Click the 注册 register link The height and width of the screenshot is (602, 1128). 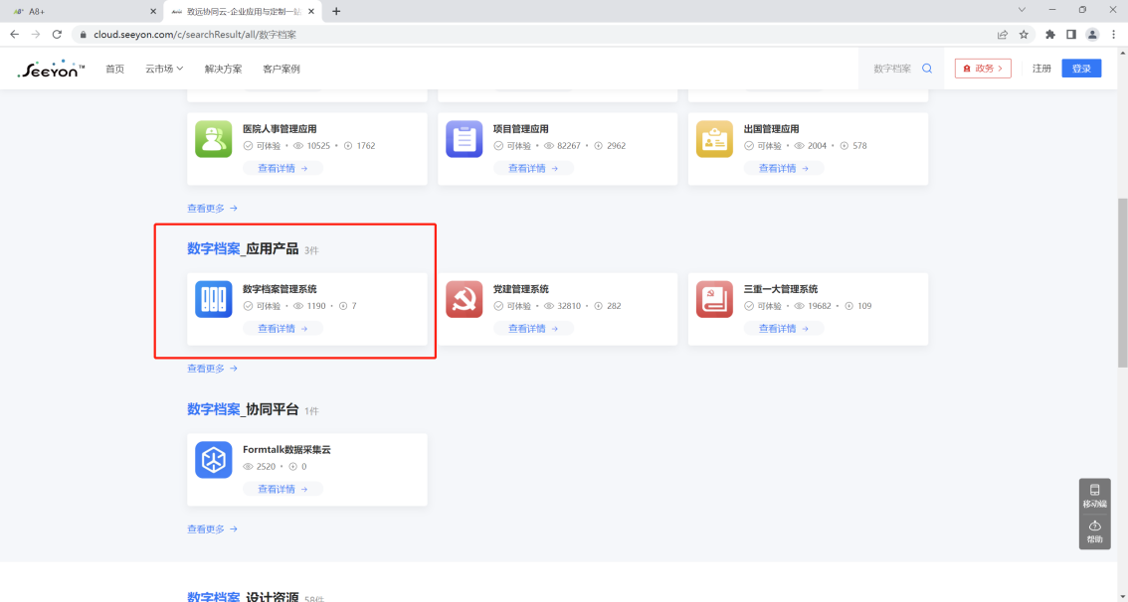point(1041,69)
